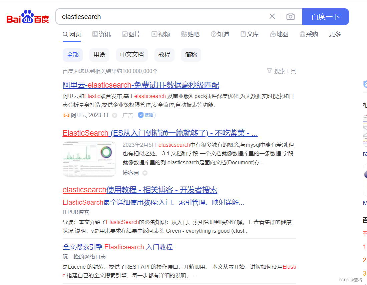The height and width of the screenshot is (285, 367).
Task: Click the 保障 shield badge
Action: [x=147, y=115]
